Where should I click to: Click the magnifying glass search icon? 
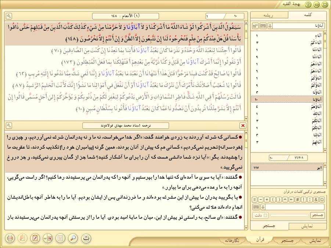(73, 238)
